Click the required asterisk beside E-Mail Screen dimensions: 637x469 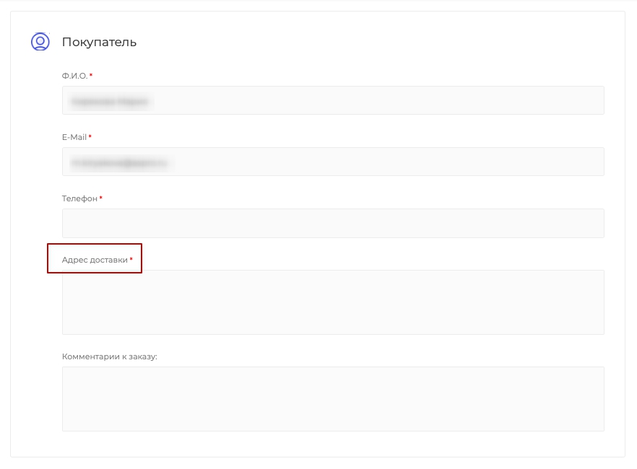click(x=90, y=136)
